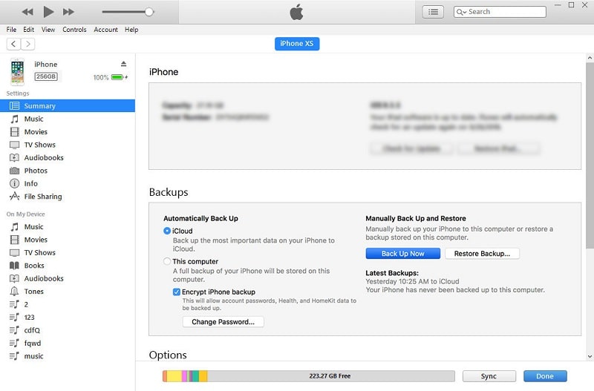Viewport: 594px width, 391px height.
Task: Click the storage capacity bar
Action: [x=308, y=376]
